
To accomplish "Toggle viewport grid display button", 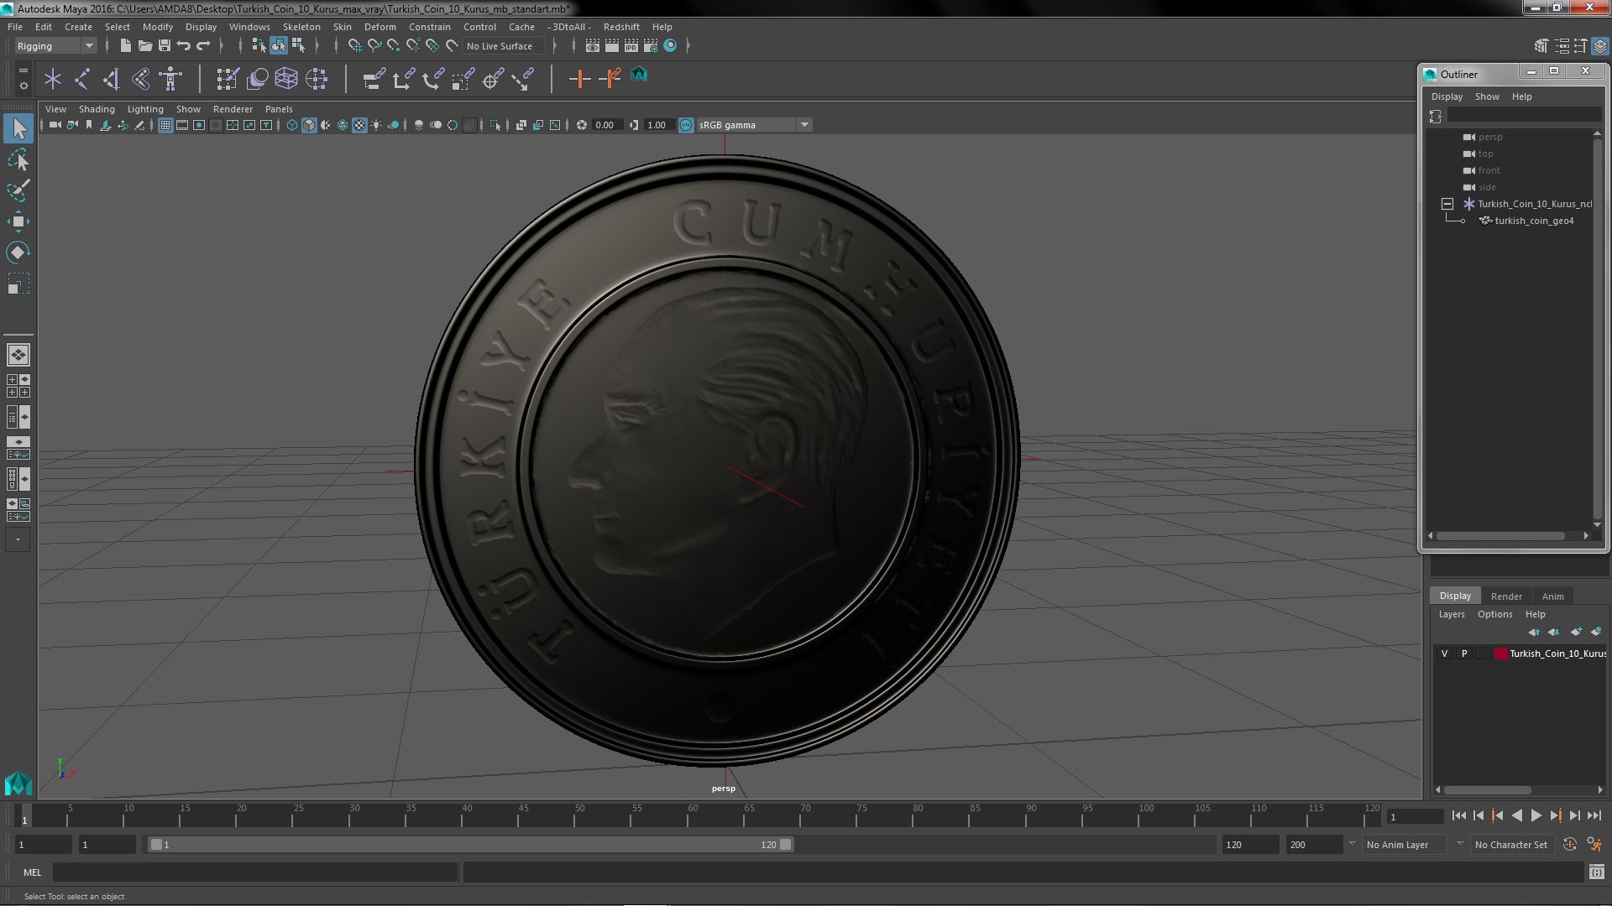I will tap(165, 125).
